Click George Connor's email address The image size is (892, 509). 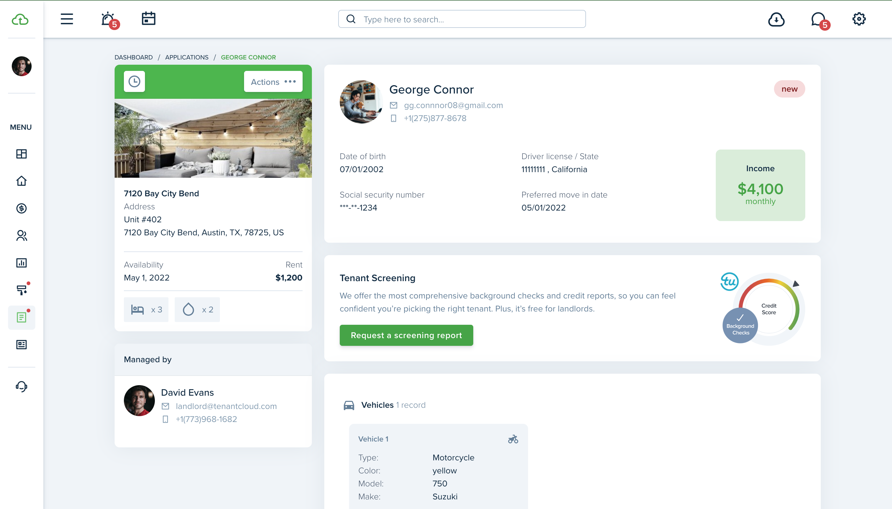453,105
